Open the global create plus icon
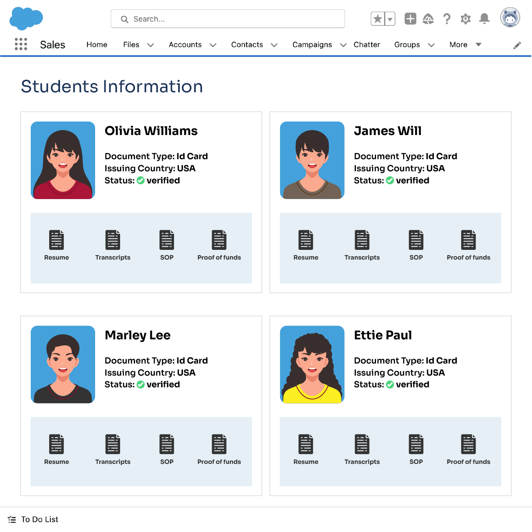This screenshot has width=532, height=532. pyautogui.click(x=410, y=19)
